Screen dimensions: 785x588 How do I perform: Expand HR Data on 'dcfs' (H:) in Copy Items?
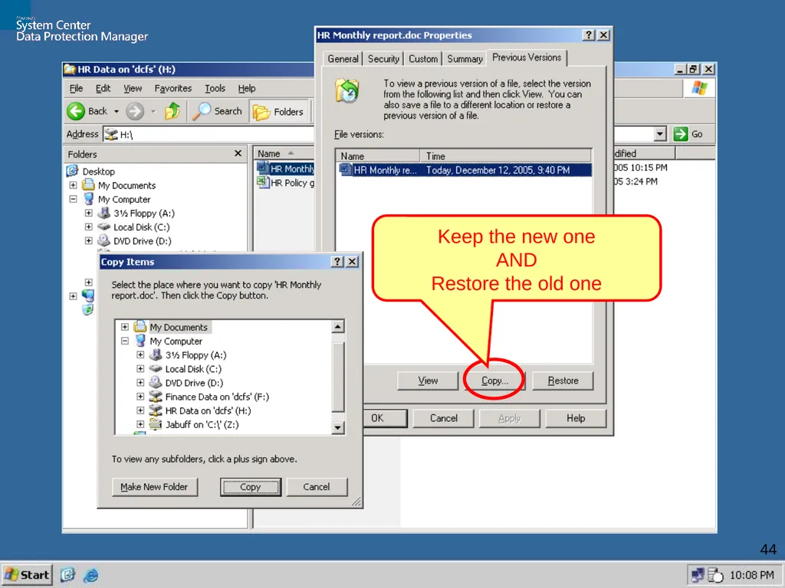140,410
